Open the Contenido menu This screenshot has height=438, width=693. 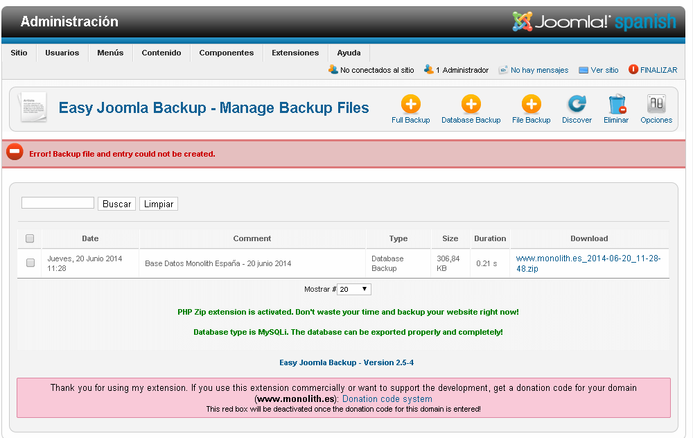click(x=161, y=53)
